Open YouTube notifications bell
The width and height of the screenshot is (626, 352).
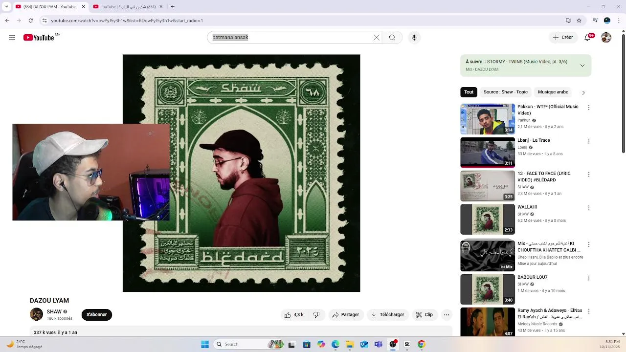coord(589,37)
